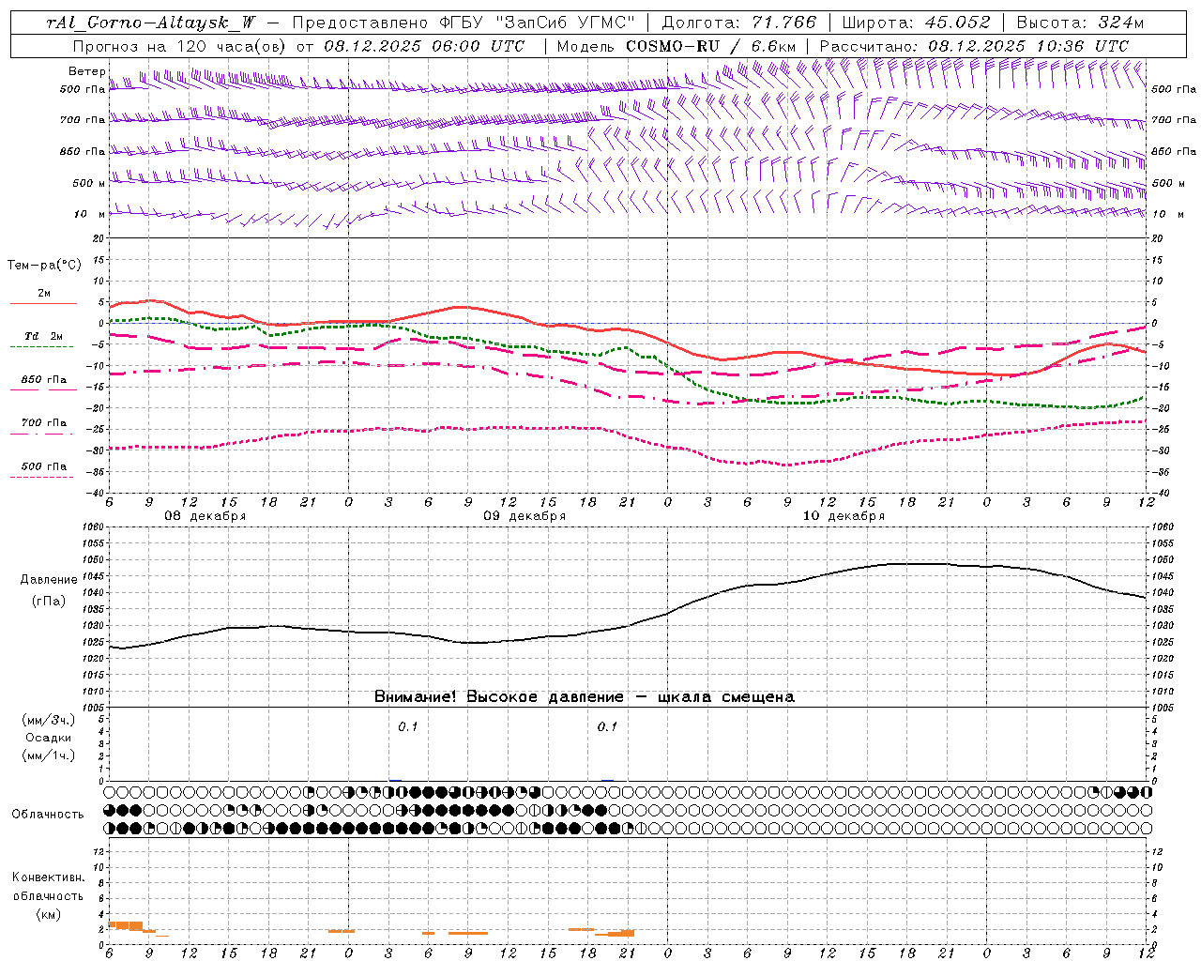Click the Давление pressure label
1201x961 pixels.
(x=49, y=580)
